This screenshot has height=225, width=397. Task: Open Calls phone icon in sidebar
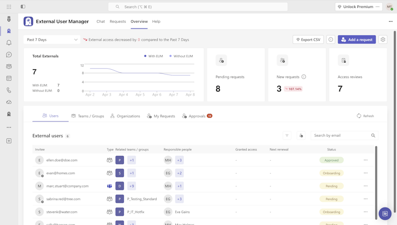tap(9, 90)
